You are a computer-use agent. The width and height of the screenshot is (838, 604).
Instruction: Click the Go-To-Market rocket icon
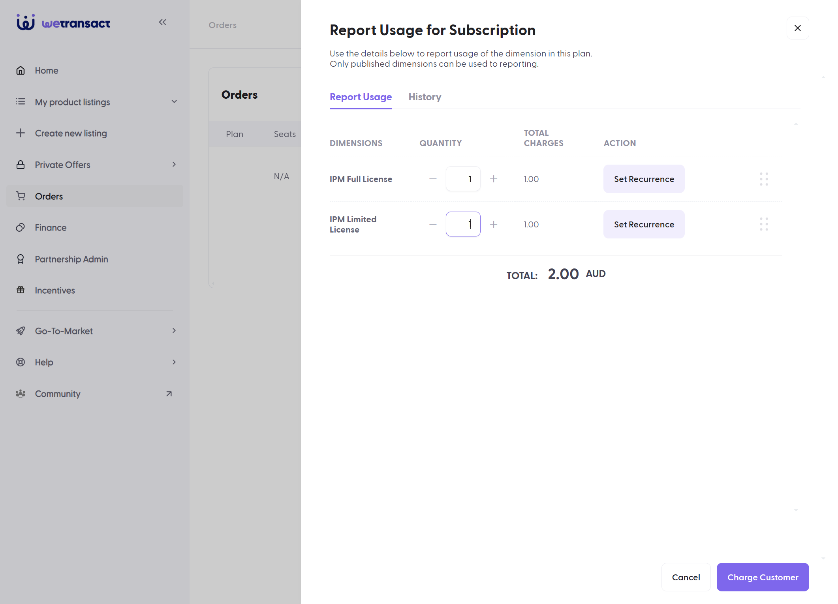point(21,331)
